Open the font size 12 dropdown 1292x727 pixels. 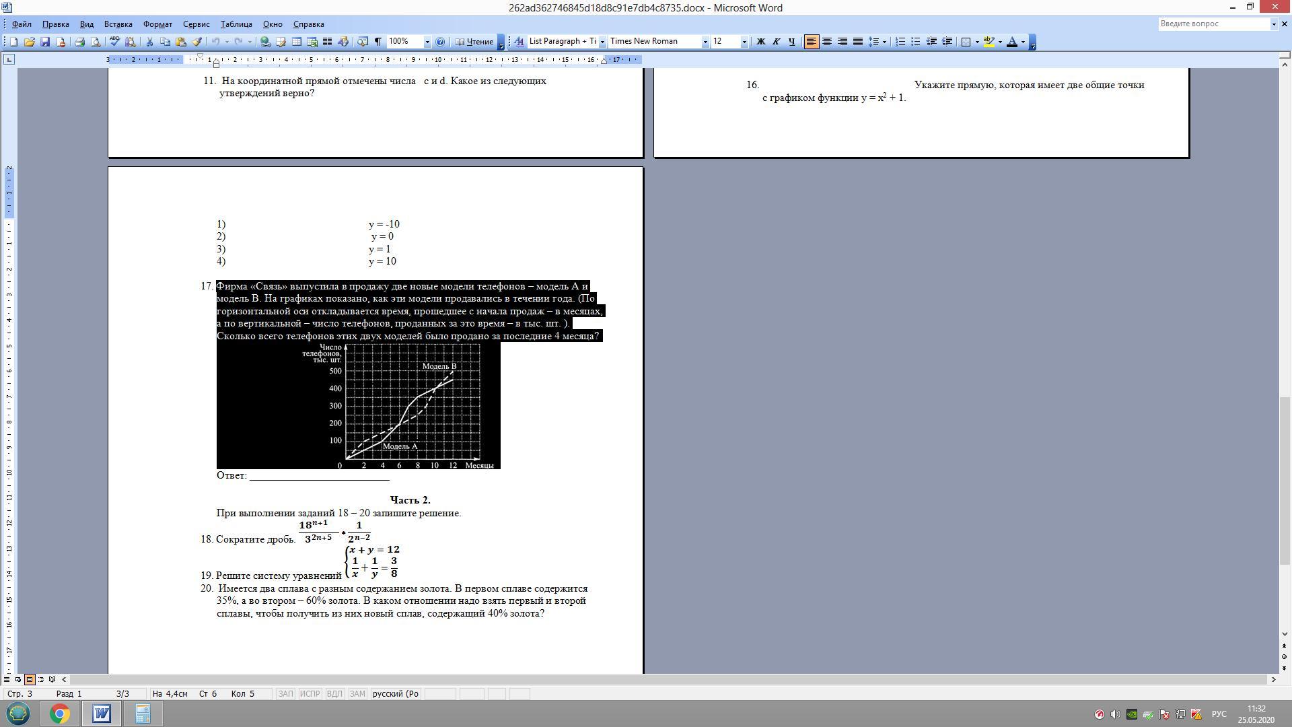pos(744,42)
